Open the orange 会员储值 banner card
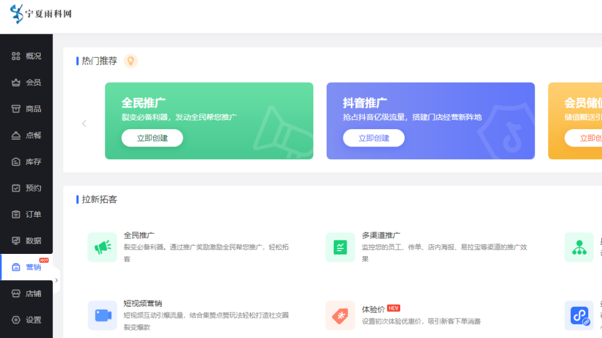Image resolution: width=602 pixels, height=338 pixels. 575,121
